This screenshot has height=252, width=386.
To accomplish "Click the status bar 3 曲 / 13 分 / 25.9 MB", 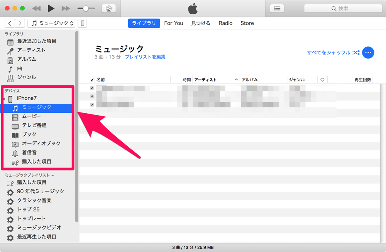I will (x=193, y=247).
